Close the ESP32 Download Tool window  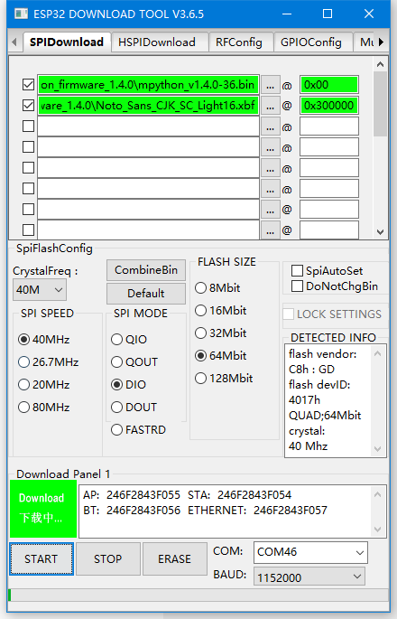[369, 14]
